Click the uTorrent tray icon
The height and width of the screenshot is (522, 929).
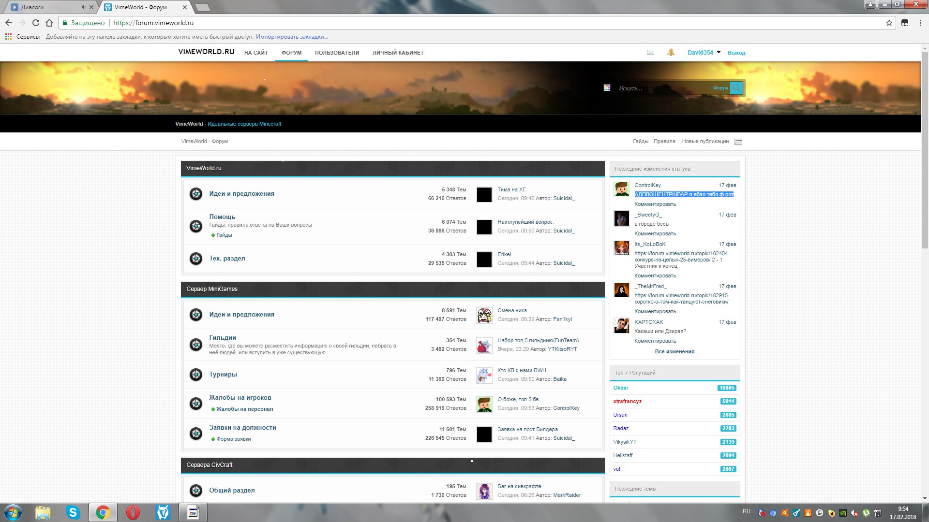(x=866, y=513)
